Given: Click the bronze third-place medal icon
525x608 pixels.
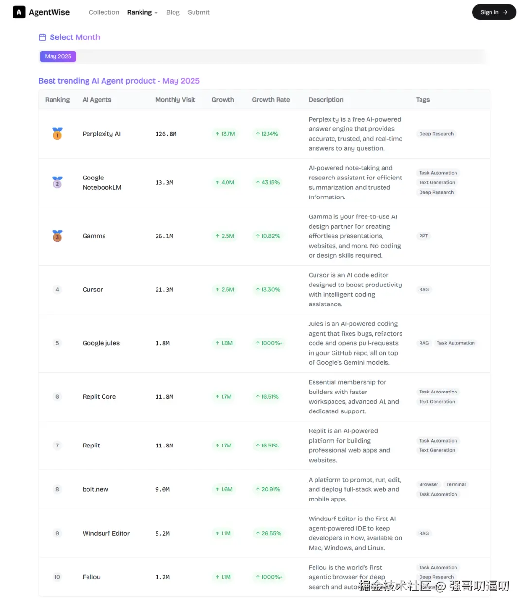Looking at the screenshot, I should pyautogui.click(x=57, y=236).
